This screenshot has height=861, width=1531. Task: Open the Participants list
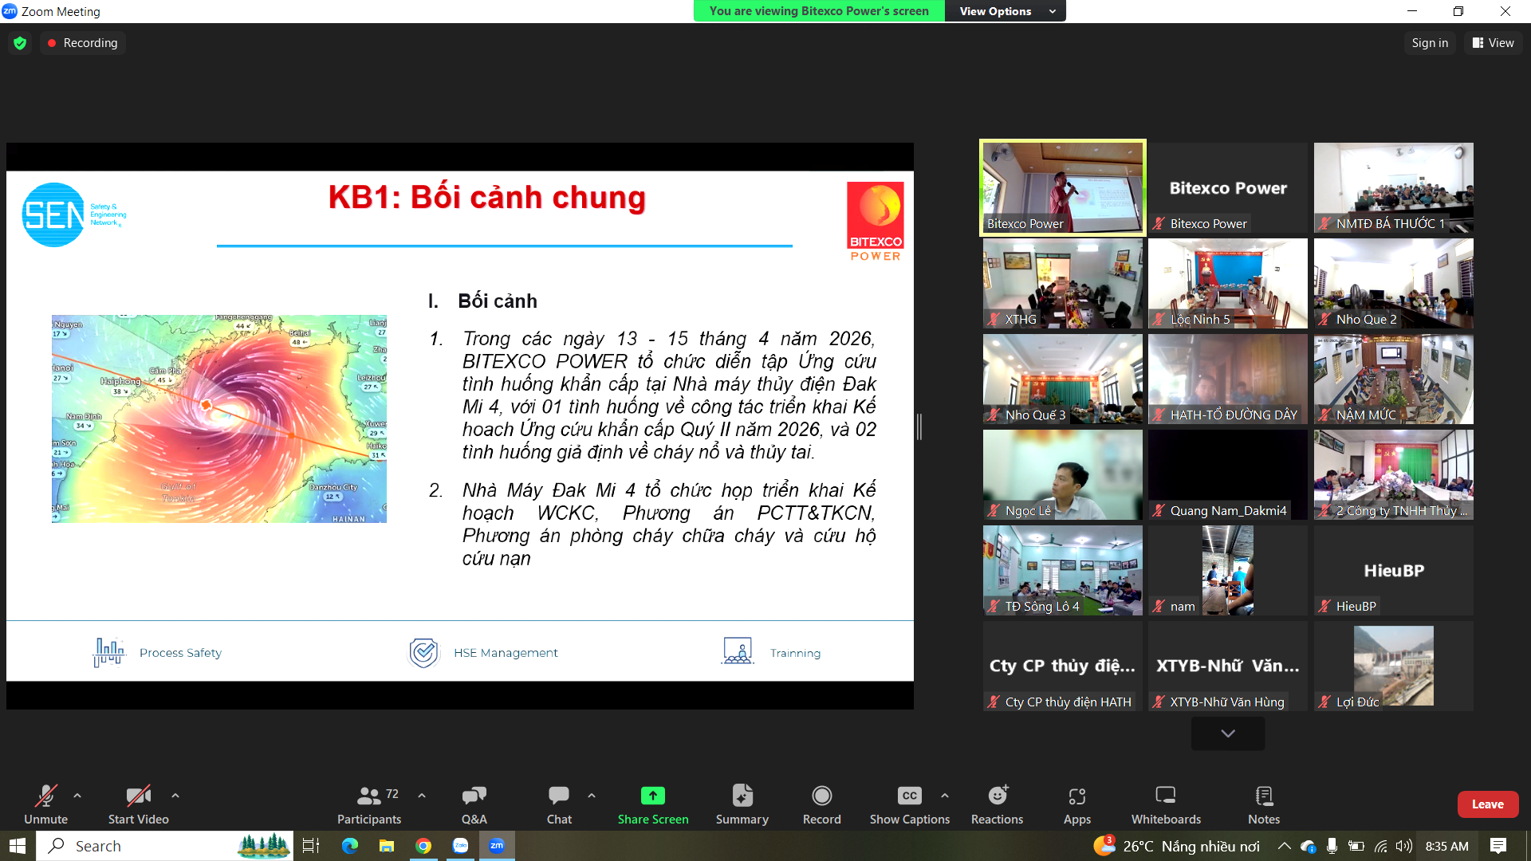coord(368,804)
